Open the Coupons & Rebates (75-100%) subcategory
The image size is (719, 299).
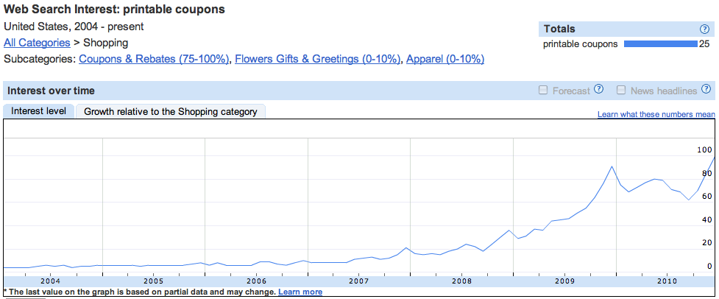(154, 59)
